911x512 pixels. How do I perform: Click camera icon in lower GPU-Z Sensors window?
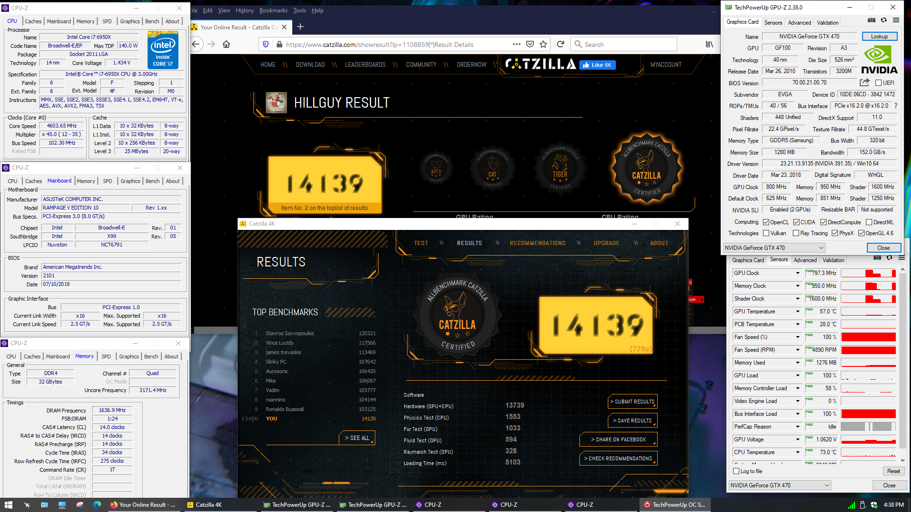coord(877,258)
